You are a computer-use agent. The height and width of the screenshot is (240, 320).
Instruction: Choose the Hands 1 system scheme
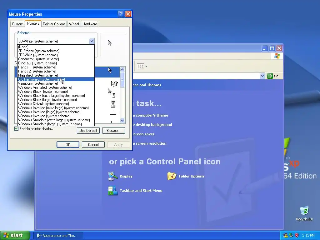56,67
